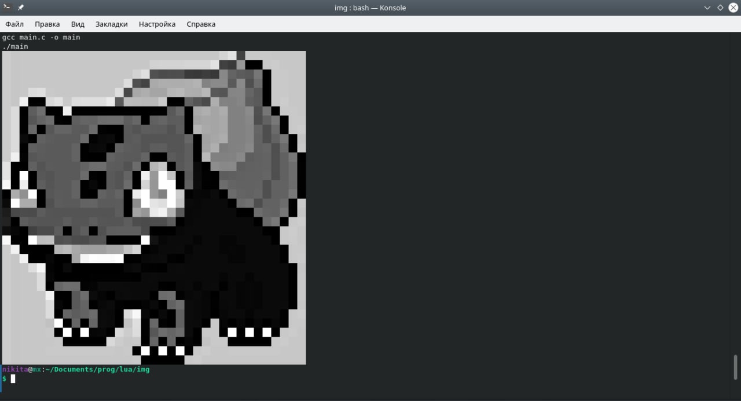Click the Konsole terminal icon in title bar
This screenshot has height=401, width=741.
tap(8, 8)
